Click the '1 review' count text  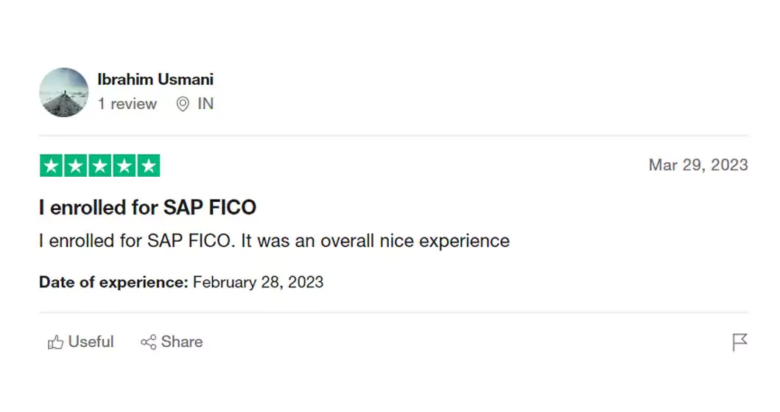click(x=127, y=104)
